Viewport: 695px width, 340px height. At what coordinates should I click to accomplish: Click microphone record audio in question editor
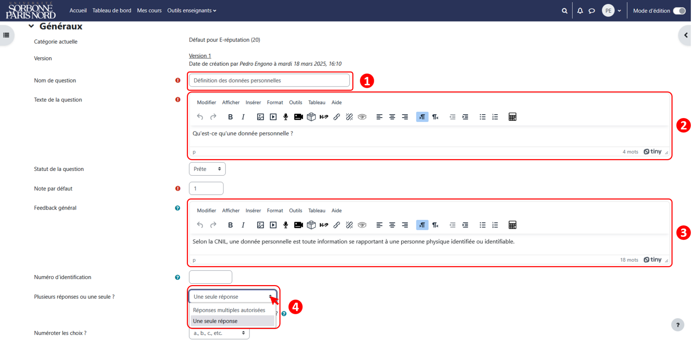point(286,117)
